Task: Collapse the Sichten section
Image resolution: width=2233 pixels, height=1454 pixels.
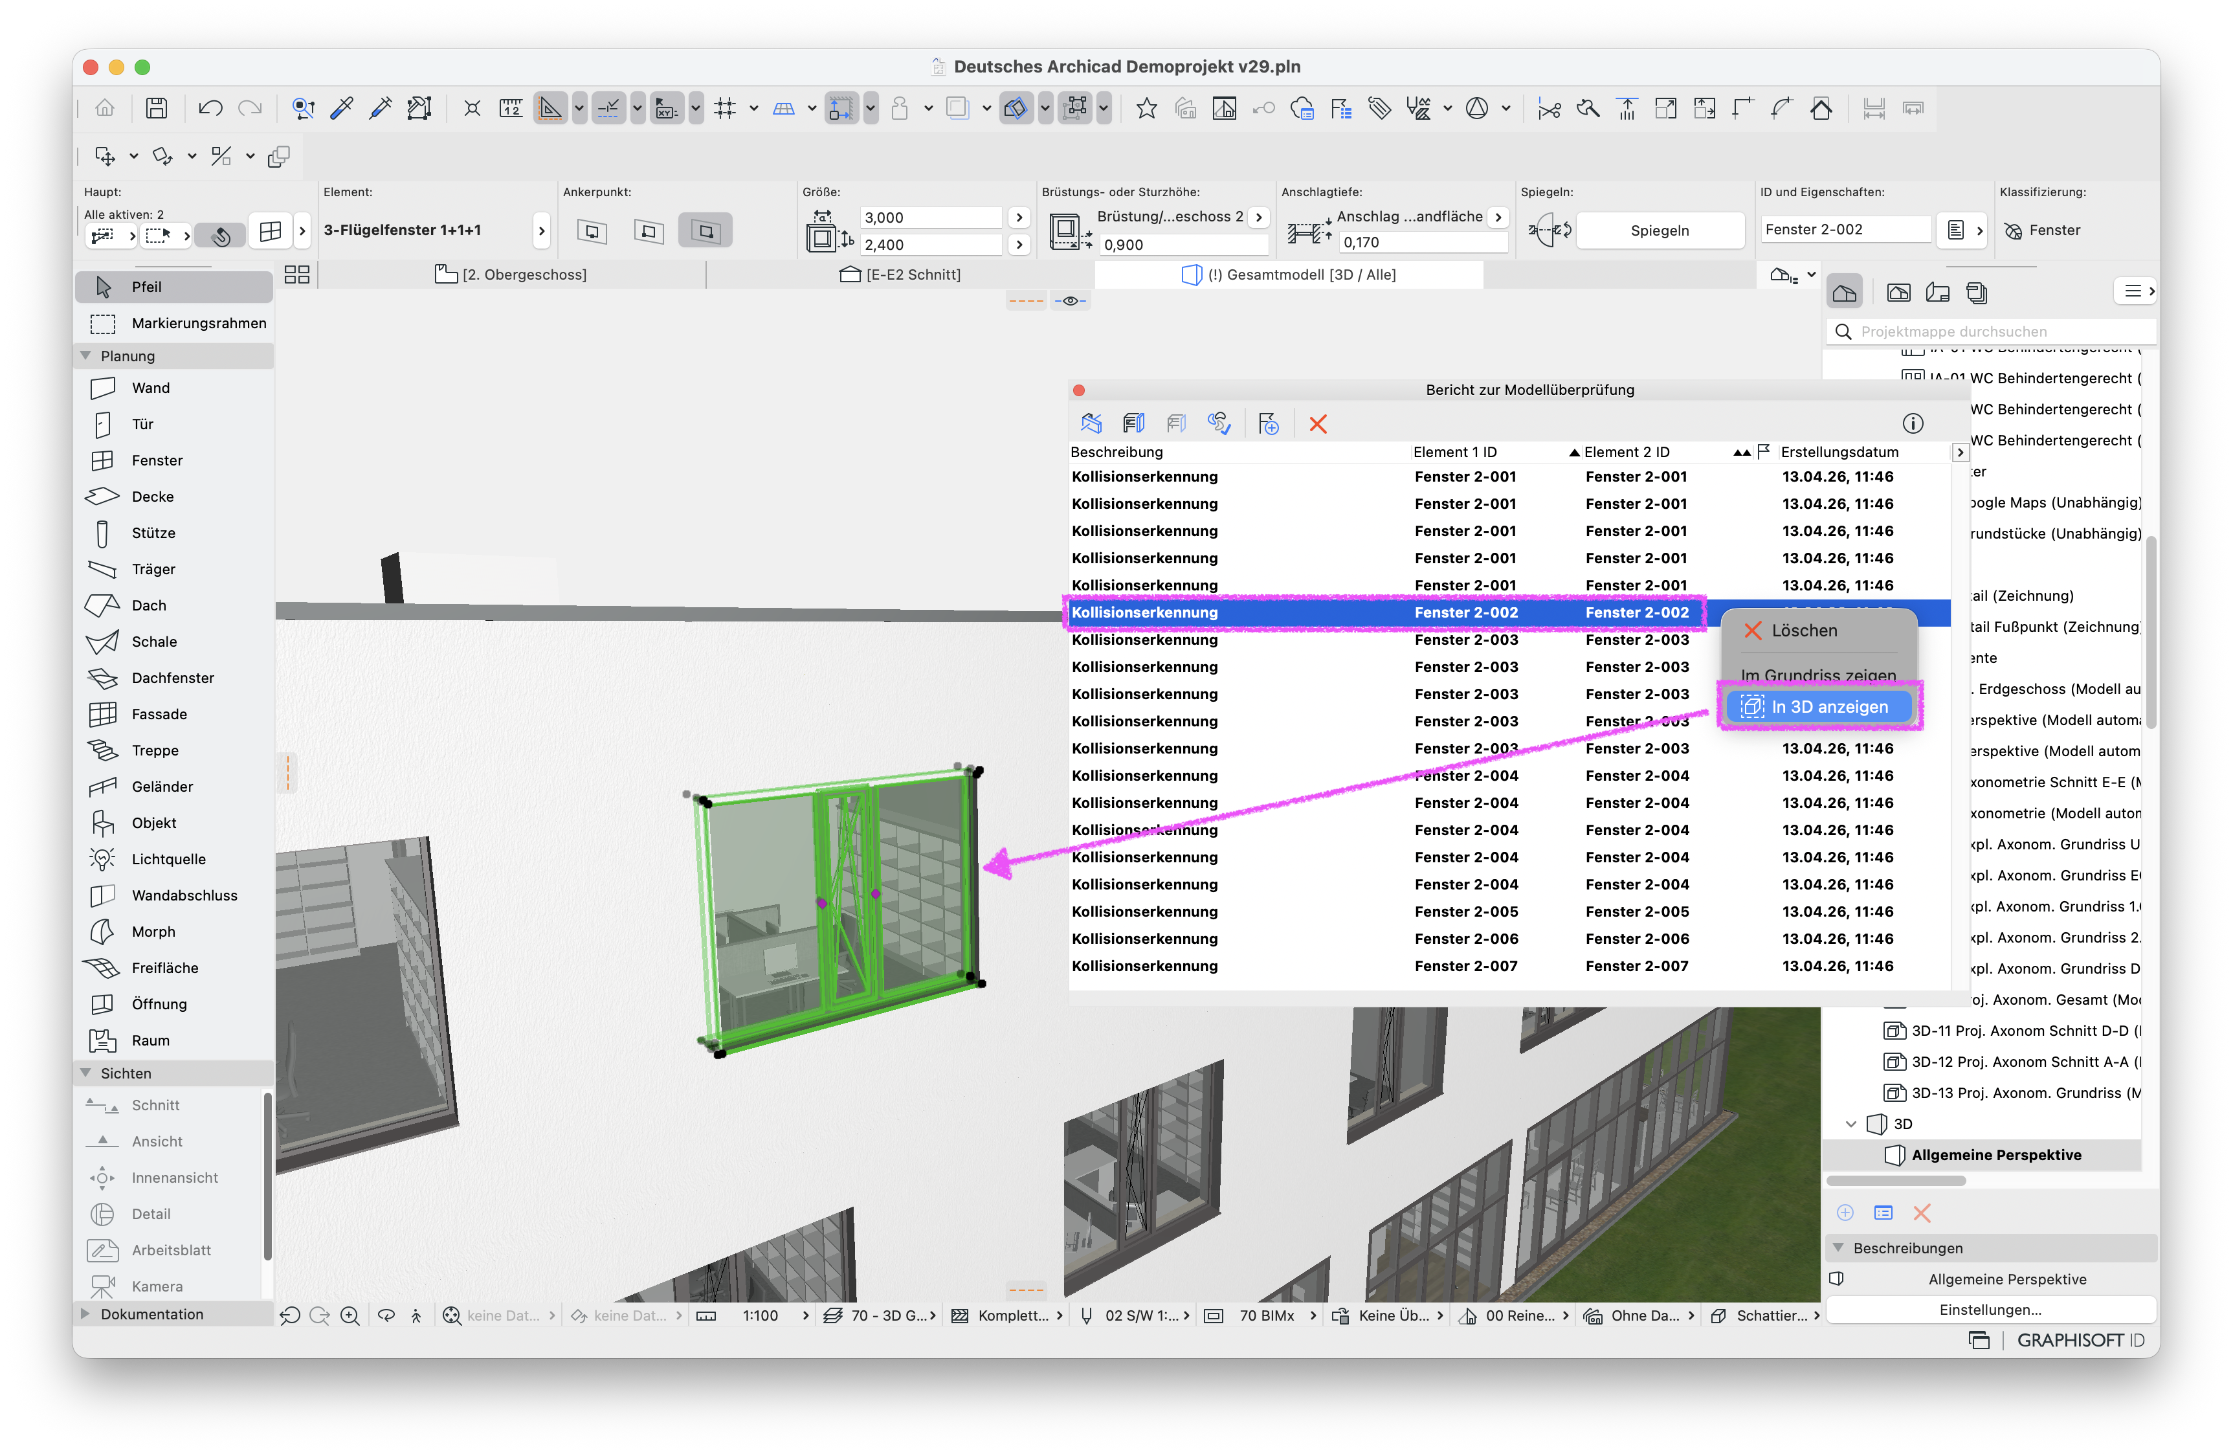Action: [86, 1073]
